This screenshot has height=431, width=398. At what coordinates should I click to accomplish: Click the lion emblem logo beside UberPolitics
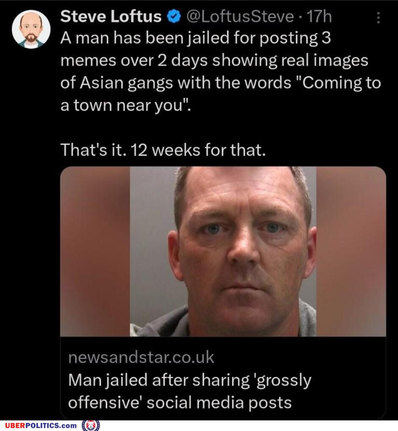(x=91, y=426)
